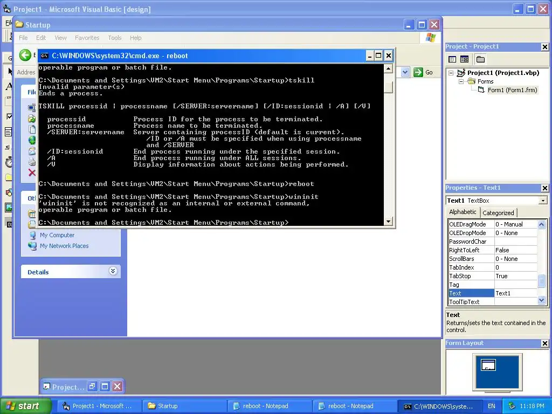Toggle Folders icon in Project panel

click(x=480, y=59)
